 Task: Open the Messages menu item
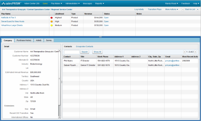point(87,3)
